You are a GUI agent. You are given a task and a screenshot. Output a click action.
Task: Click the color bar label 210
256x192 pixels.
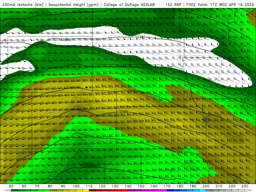[219, 186]
